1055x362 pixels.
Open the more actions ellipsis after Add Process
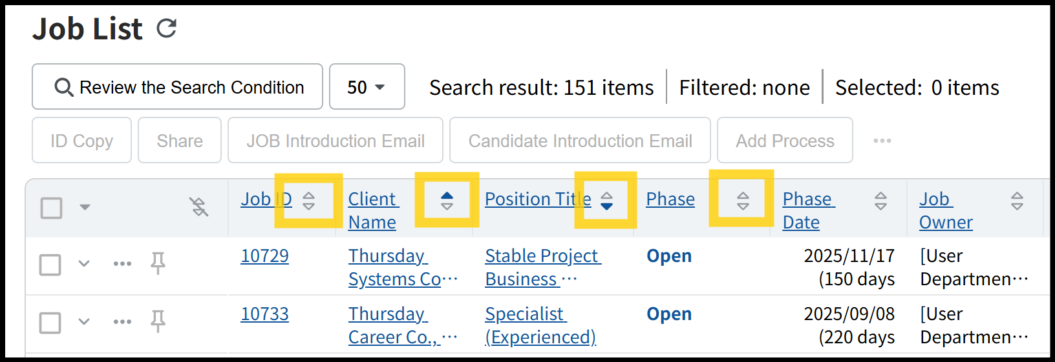point(882,141)
